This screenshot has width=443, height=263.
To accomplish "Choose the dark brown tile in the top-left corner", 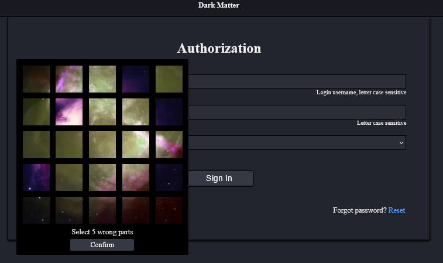I will click(x=36, y=78).
